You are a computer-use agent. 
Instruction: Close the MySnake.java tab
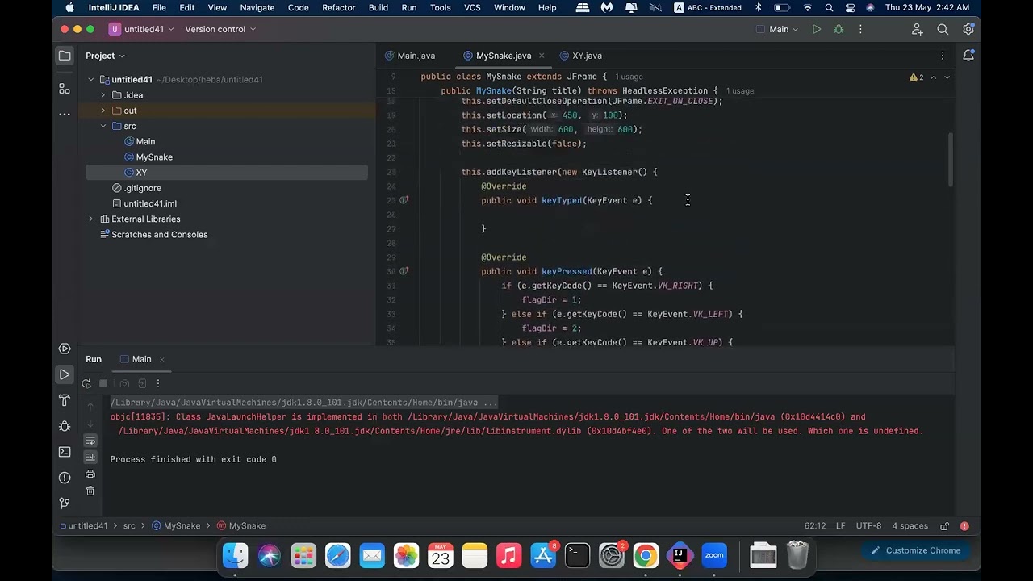(x=542, y=56)
